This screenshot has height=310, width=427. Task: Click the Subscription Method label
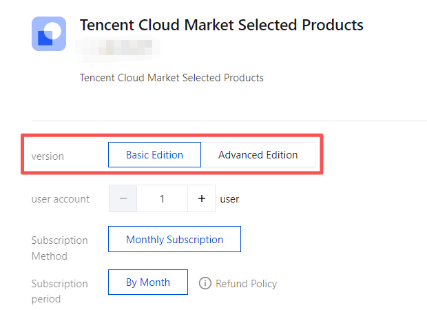point(59,248)
